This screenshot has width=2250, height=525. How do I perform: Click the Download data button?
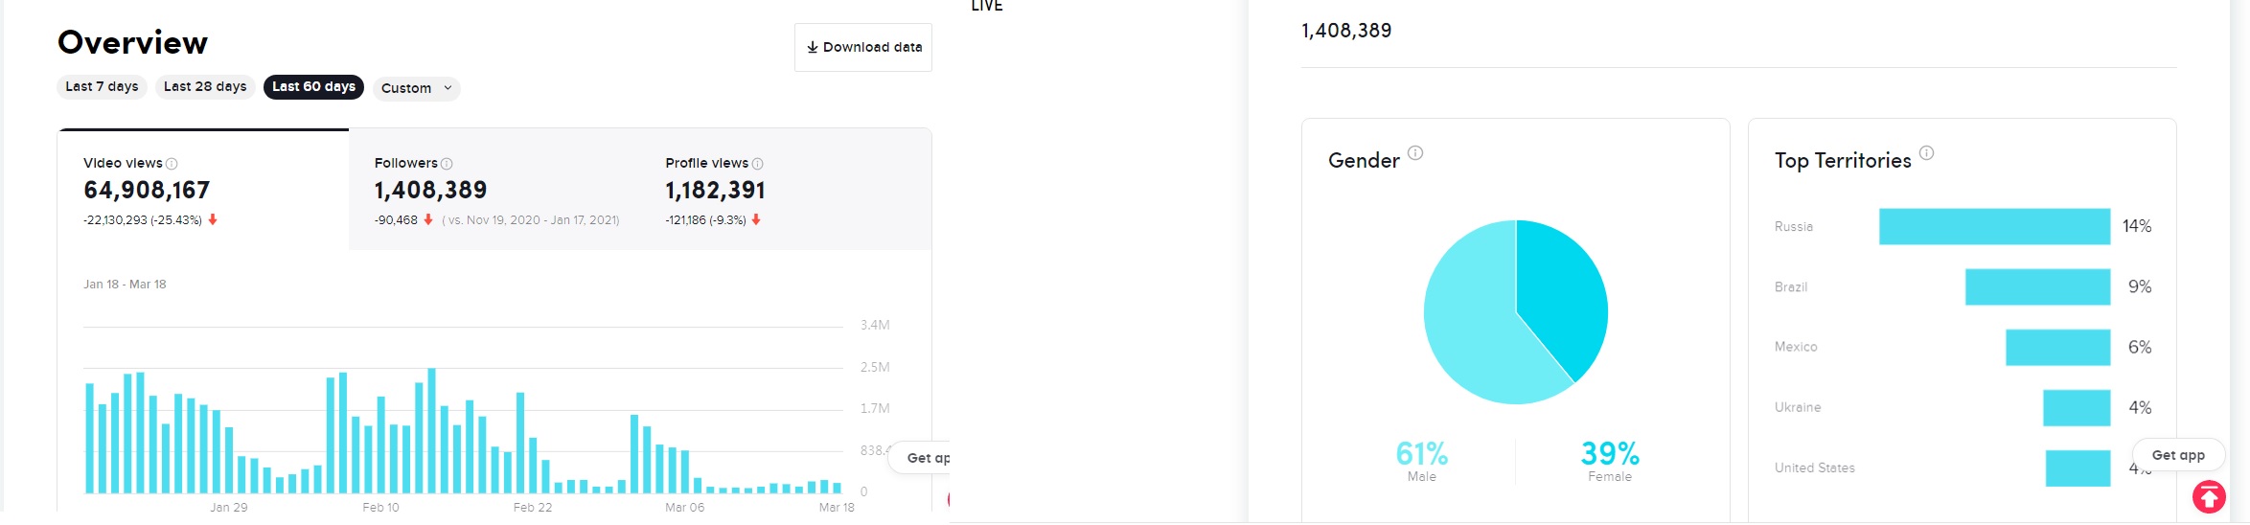863,47
